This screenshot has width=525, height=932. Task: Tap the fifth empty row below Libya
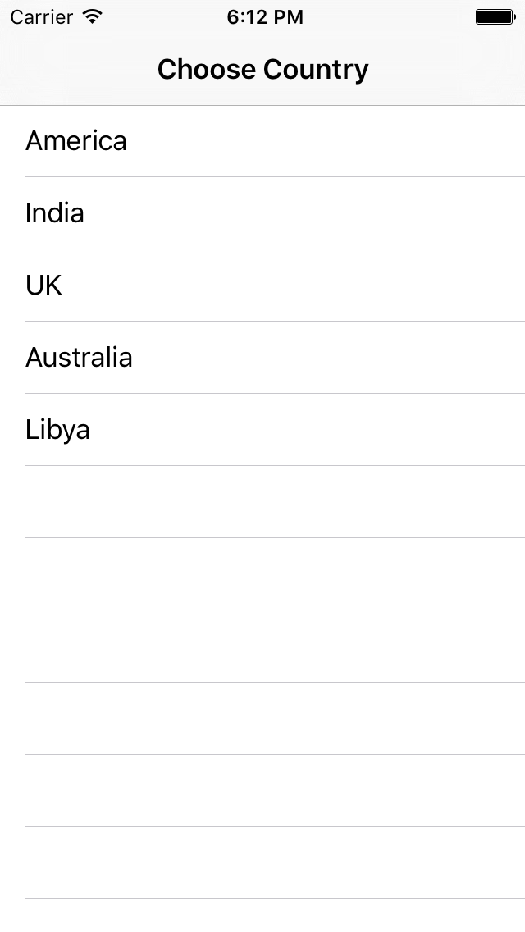pos(262,791)
